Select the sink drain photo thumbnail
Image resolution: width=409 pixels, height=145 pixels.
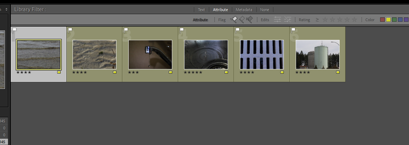[x=206, y=54]
